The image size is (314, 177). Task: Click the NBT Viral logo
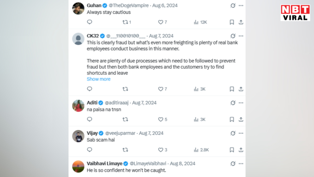[295, 13]
